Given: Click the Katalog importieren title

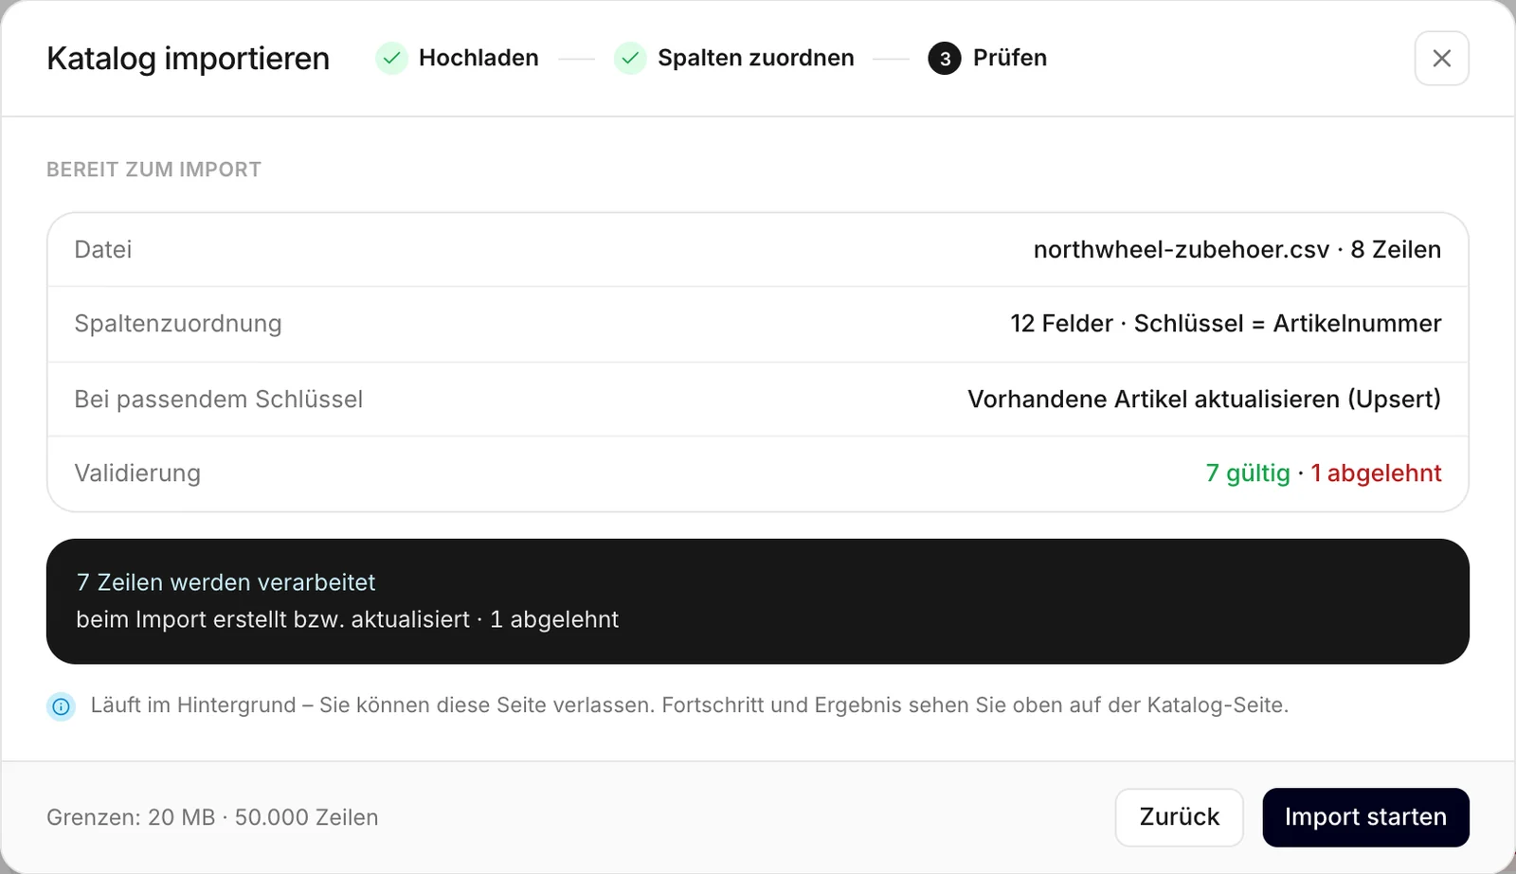Looking at the screenshot, I should (188, 59).
